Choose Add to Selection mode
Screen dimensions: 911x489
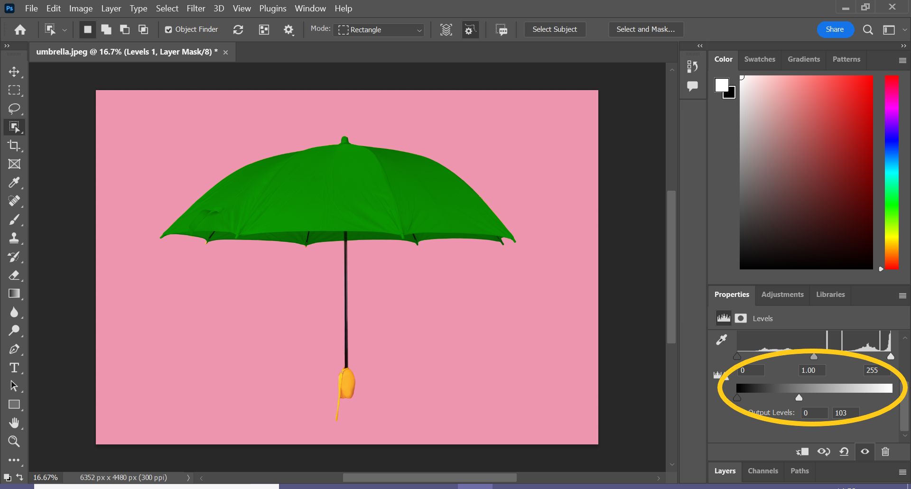[x=106, y=30]
